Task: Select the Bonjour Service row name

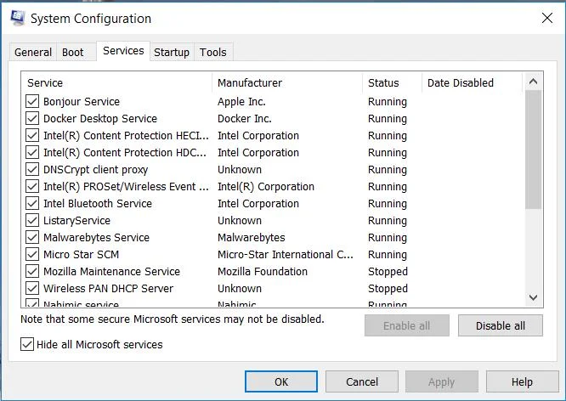Action: (x=82, y=102)
